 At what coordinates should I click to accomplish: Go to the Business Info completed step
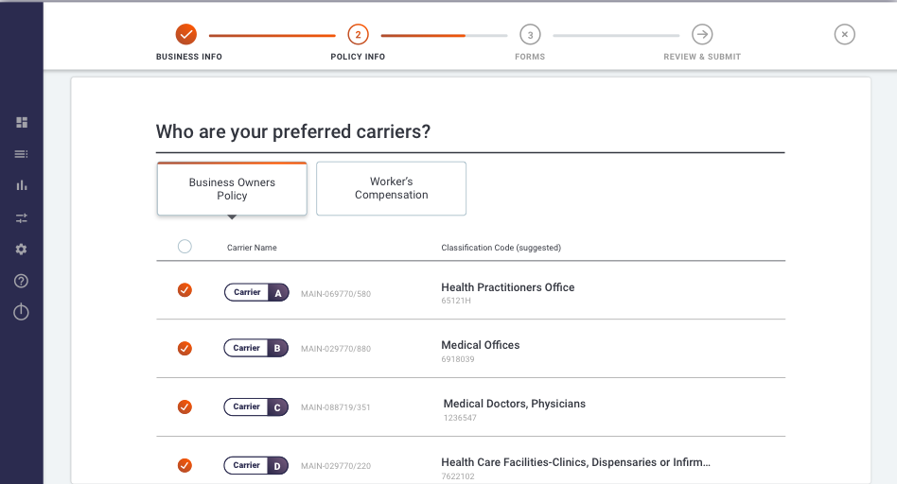[x=185, y=34]
